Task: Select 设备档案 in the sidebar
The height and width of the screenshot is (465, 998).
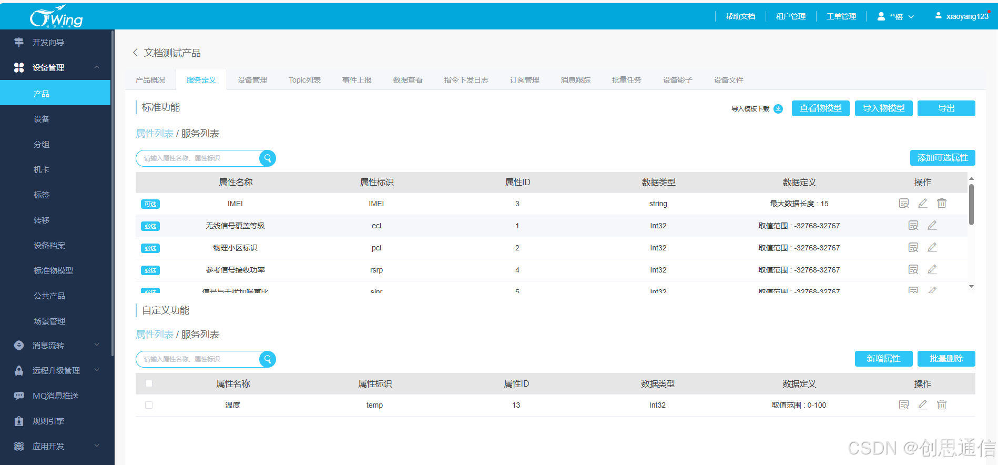Action: (49, 245)
